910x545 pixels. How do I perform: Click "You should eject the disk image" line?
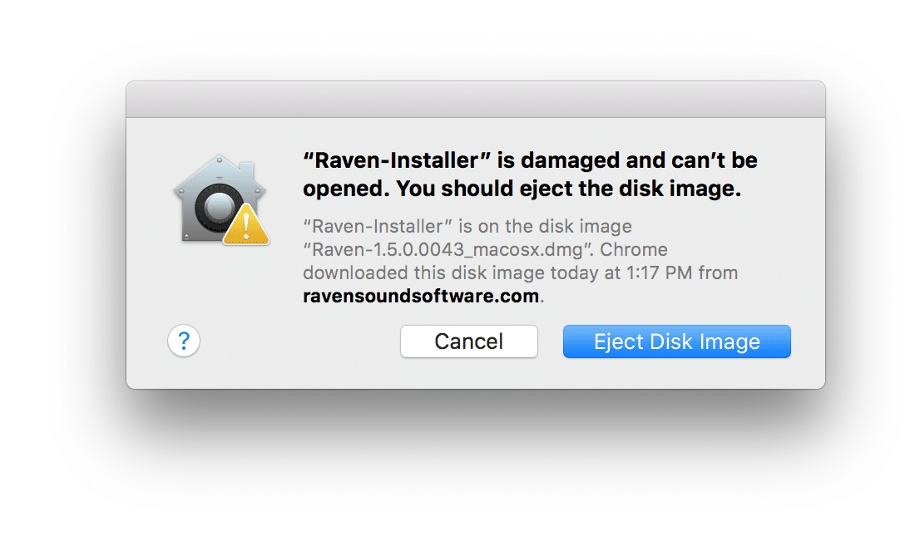(x=569, y=189)
